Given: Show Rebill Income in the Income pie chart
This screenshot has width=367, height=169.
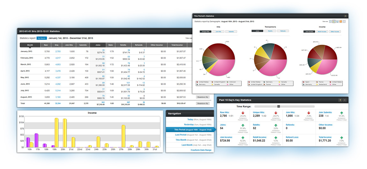Looking at the screenshot, I should point(322,32).
